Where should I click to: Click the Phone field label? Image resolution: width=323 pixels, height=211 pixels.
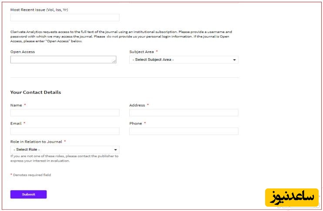[135, 123]
